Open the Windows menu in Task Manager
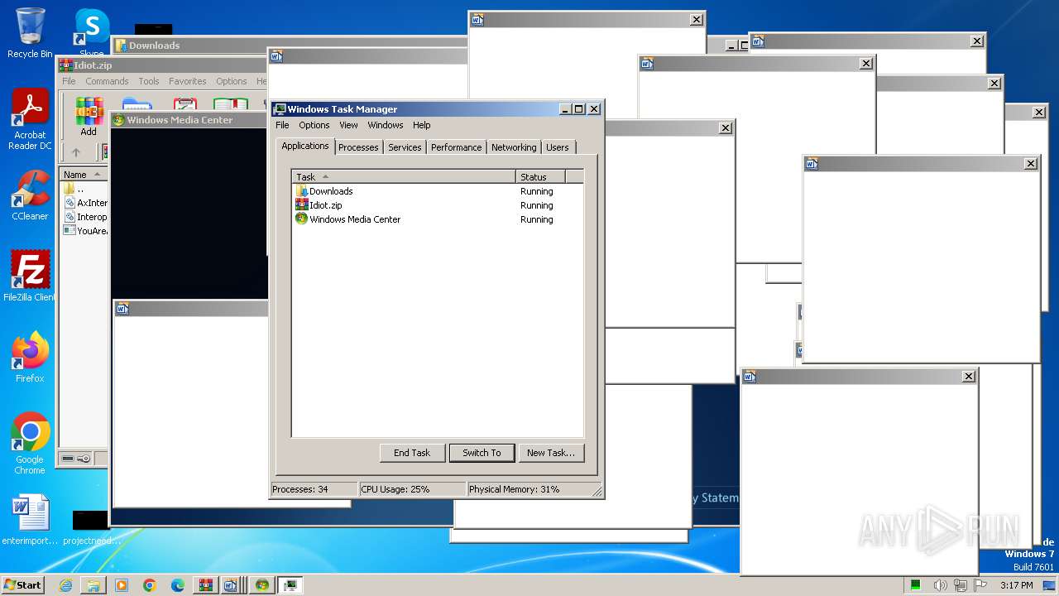 [386, 125]
